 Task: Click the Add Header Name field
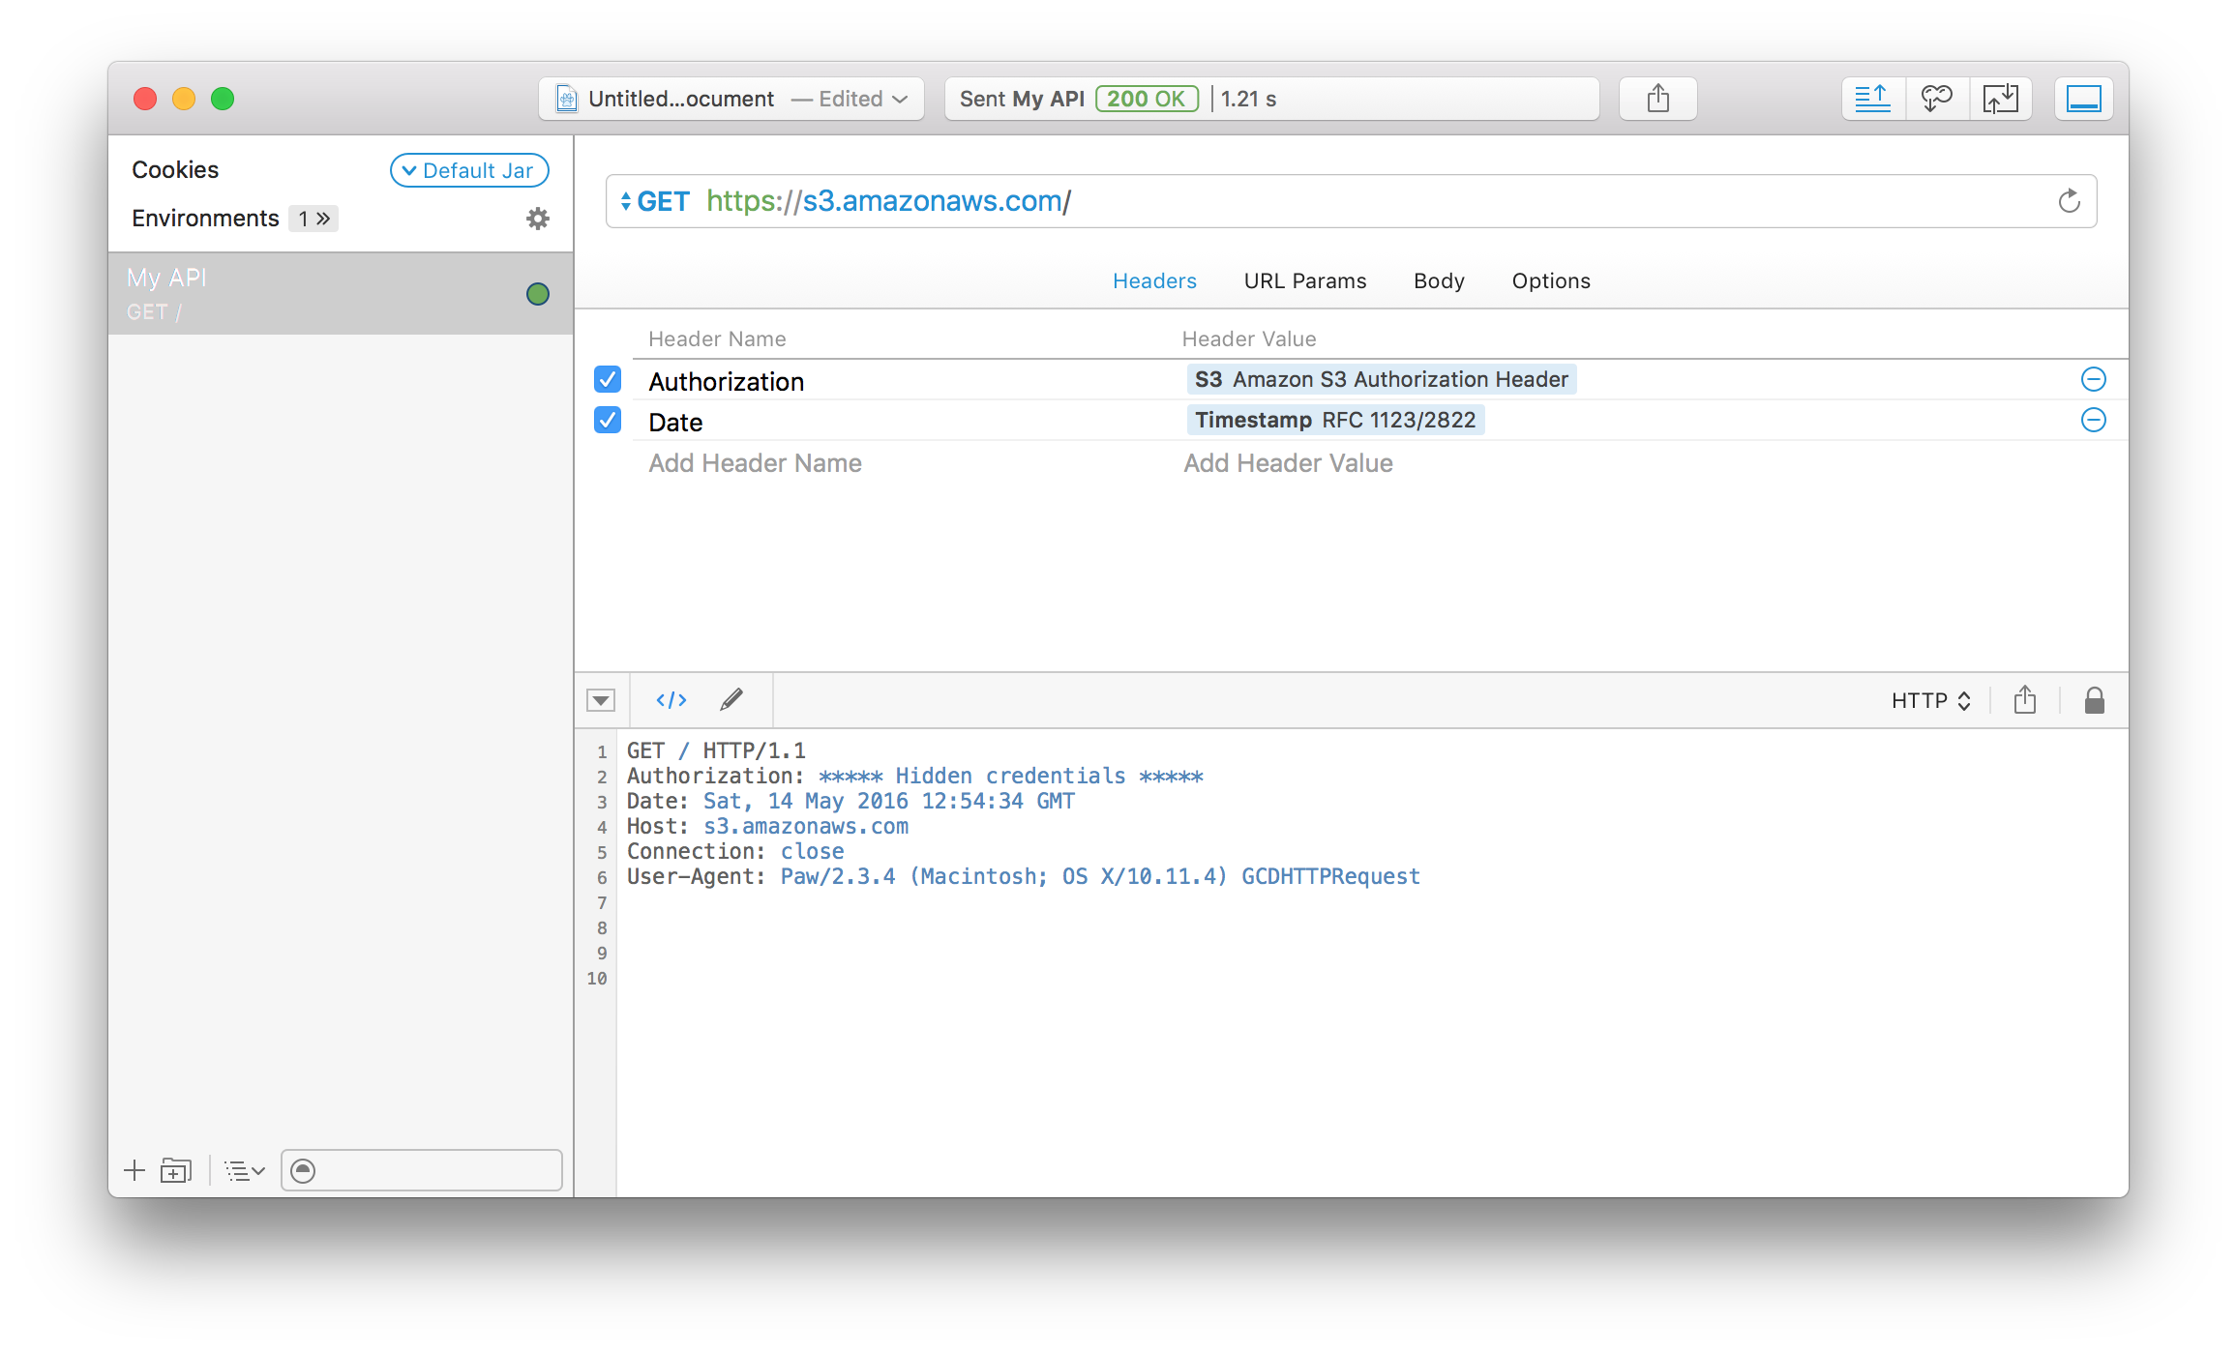pos(755,463)
